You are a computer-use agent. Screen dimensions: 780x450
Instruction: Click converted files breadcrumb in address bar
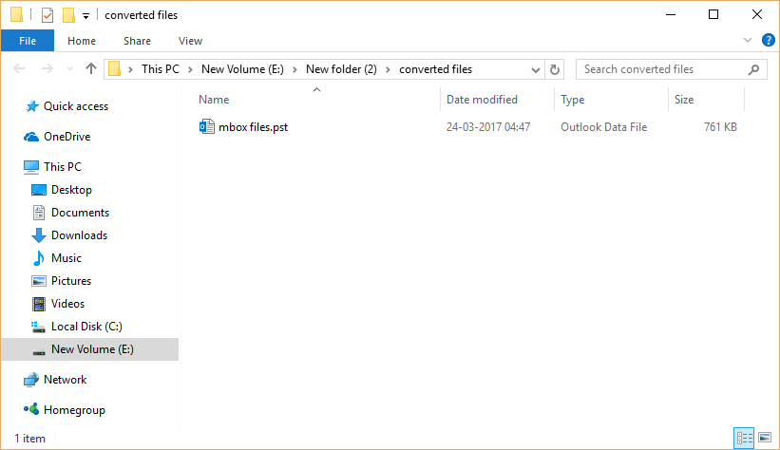tap(435, 69)
